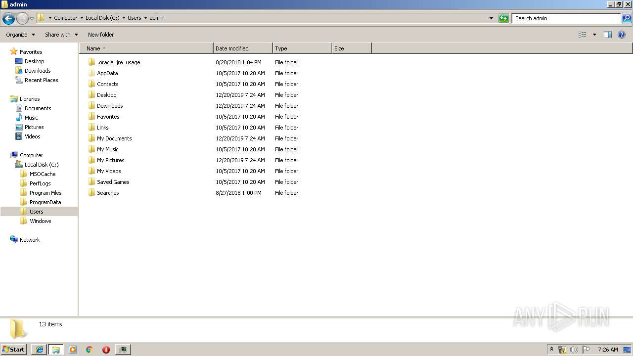Open recent pages dropdown next to Forward
The width and height of the screenshot is (633, 356).
click(32, 18)
